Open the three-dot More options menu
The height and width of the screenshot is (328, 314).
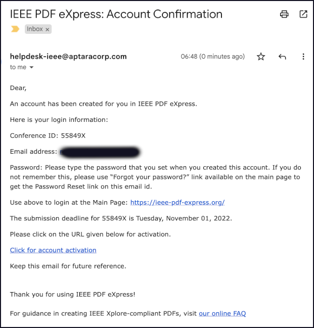pyautogui.click(x=303, y=57)
